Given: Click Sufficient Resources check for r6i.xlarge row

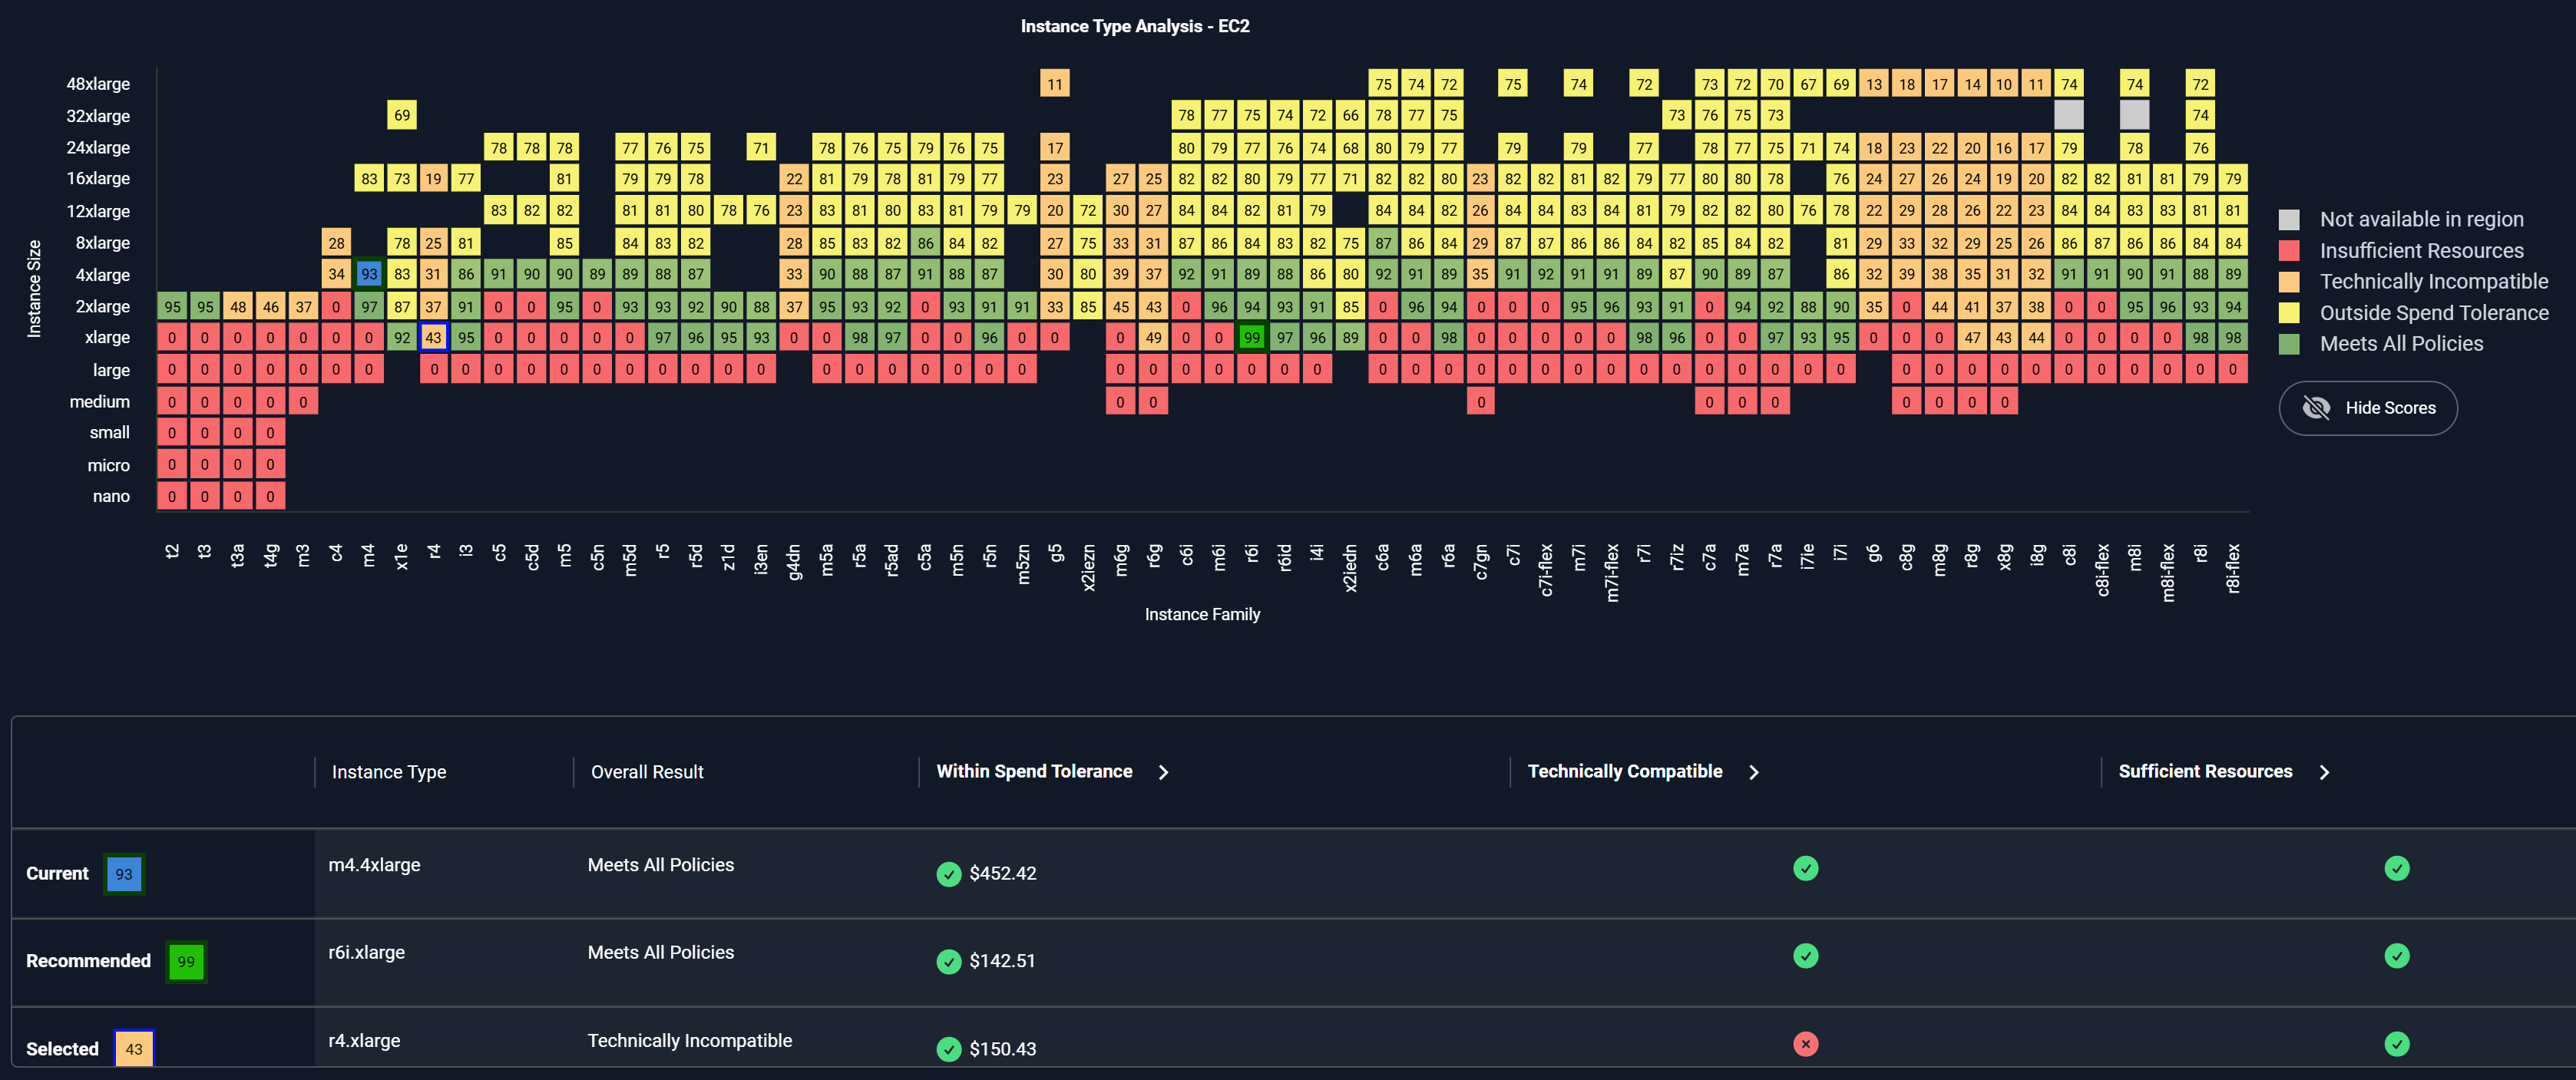Looking at the screenshot, I should [x=2396, y=956].
